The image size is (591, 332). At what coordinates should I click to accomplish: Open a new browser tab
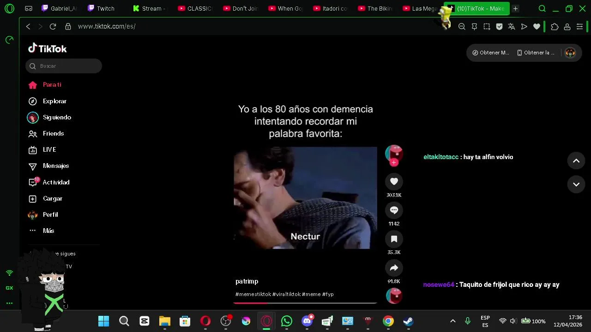(516, 8)
